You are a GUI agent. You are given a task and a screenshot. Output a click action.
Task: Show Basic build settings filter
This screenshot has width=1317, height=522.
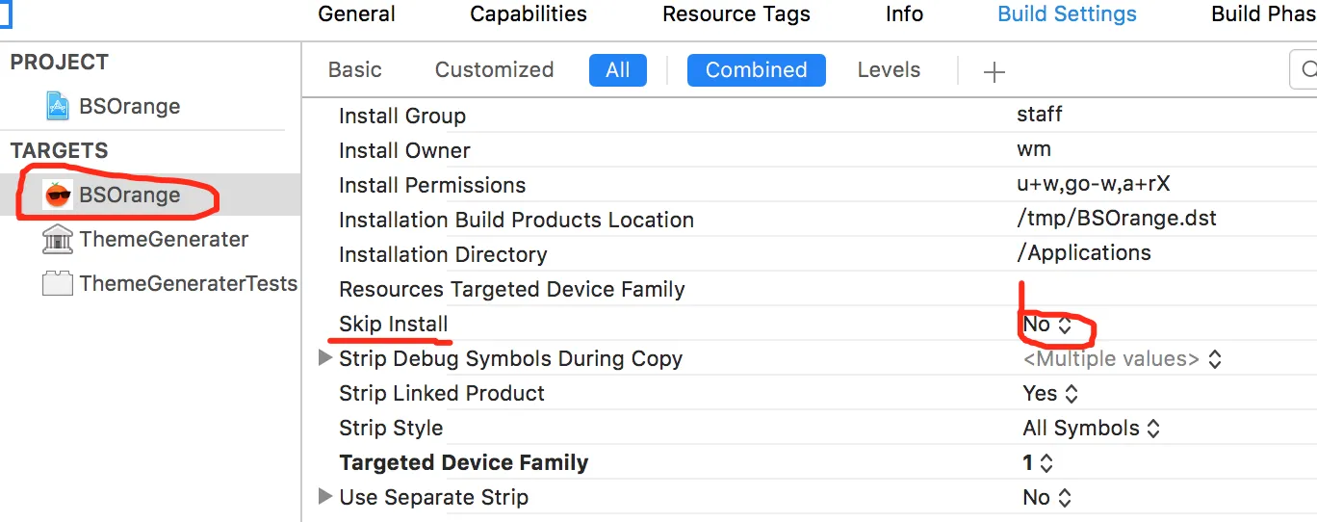[x=354, y=70]
